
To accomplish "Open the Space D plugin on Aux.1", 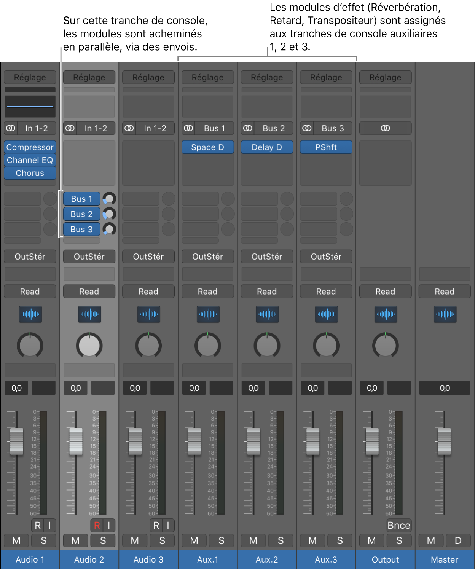I will click(207, 147).
